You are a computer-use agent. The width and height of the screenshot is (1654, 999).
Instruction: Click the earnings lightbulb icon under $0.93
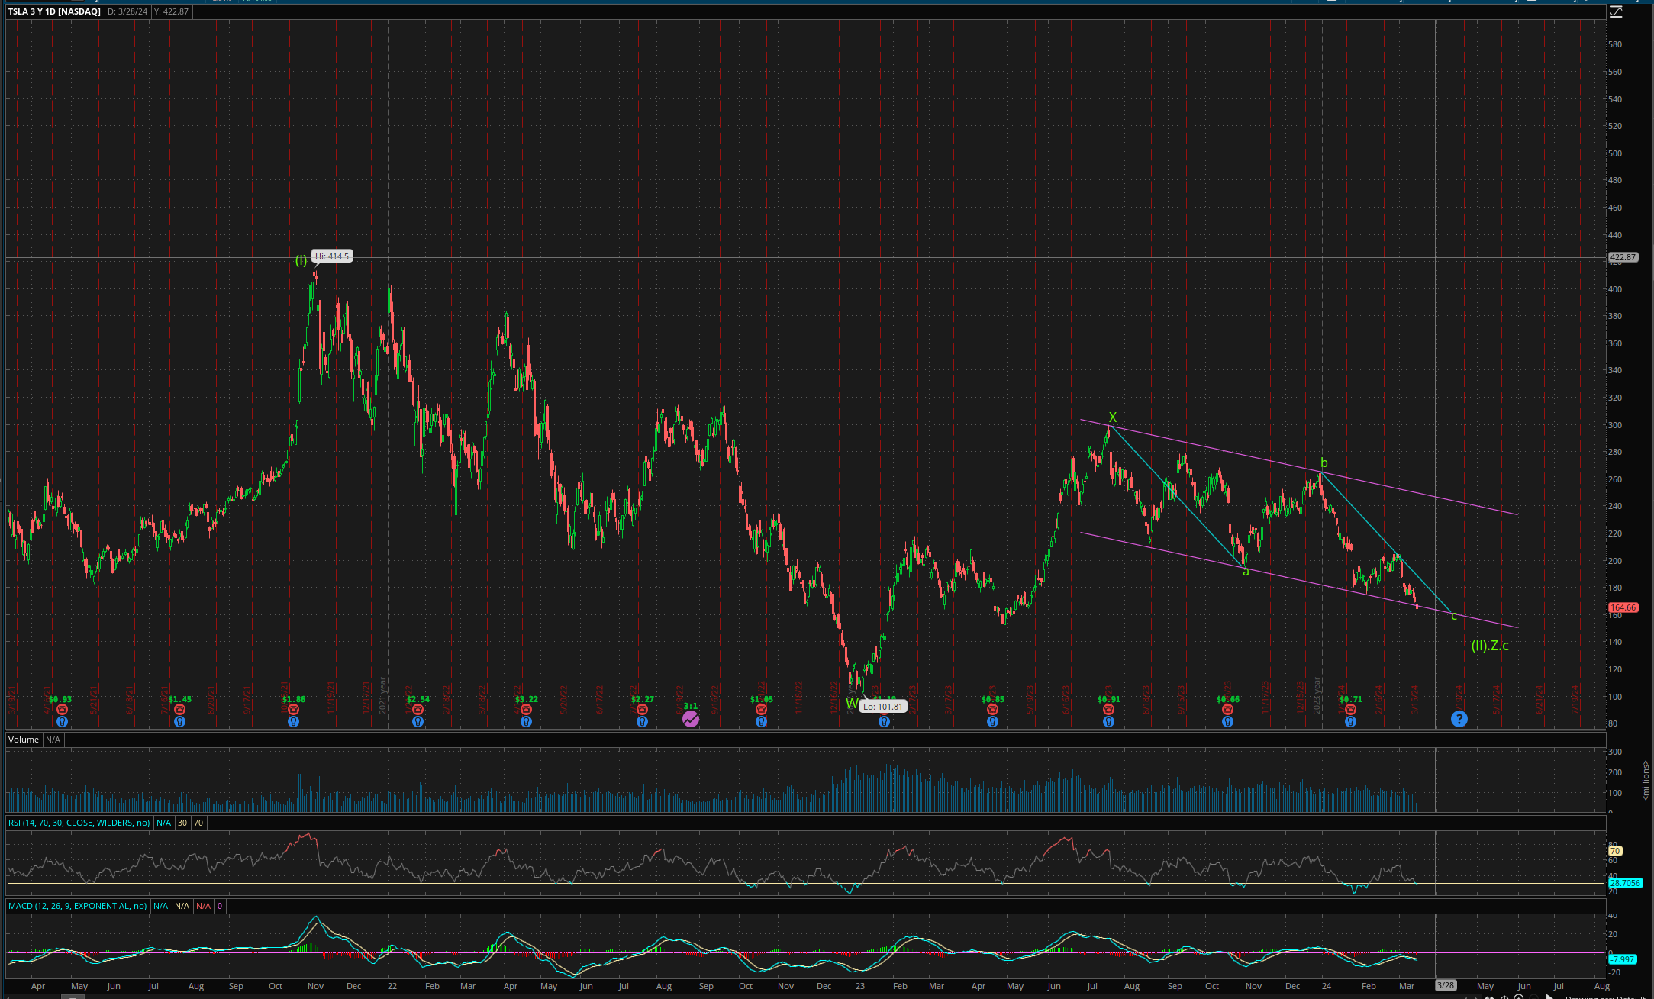click(62, 721)
